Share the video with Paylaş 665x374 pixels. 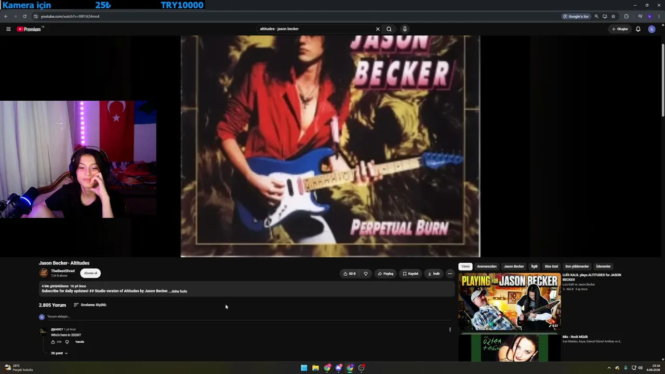click(x=385, y=274)
